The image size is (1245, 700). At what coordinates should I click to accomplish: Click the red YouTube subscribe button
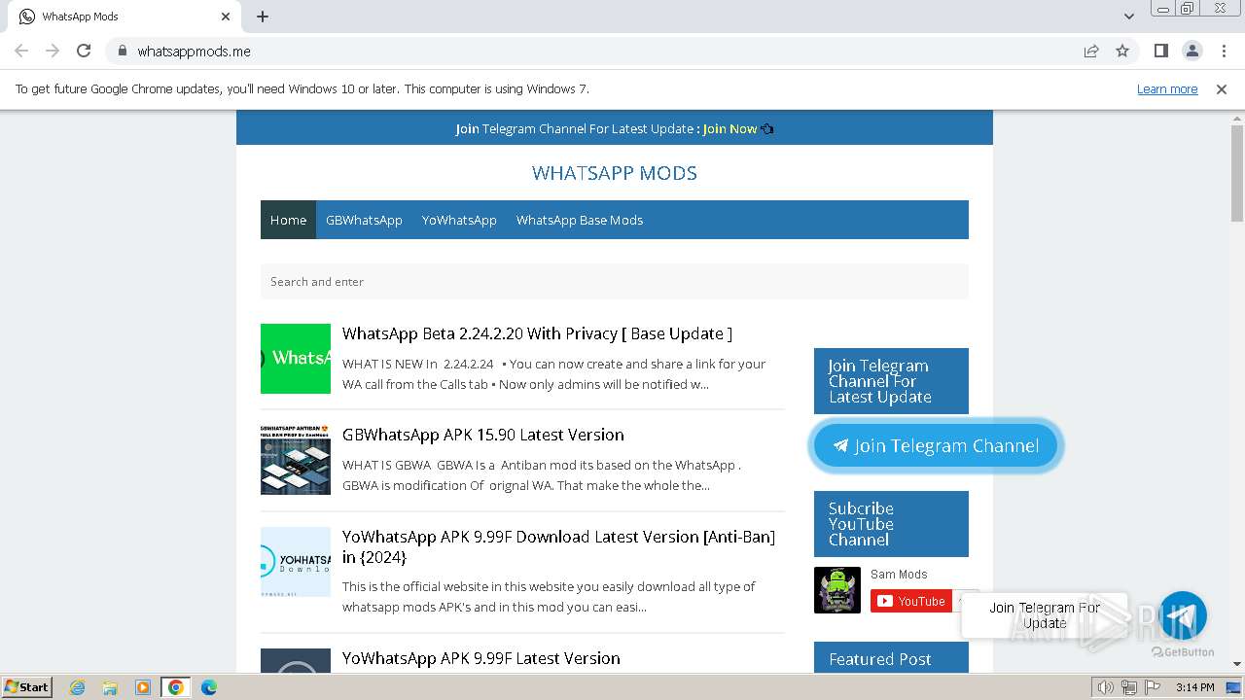click(911, 601)
